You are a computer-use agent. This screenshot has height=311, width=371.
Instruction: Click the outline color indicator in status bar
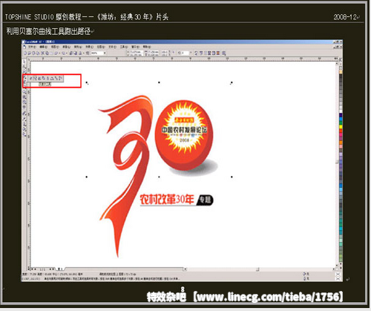click(338, 278)
